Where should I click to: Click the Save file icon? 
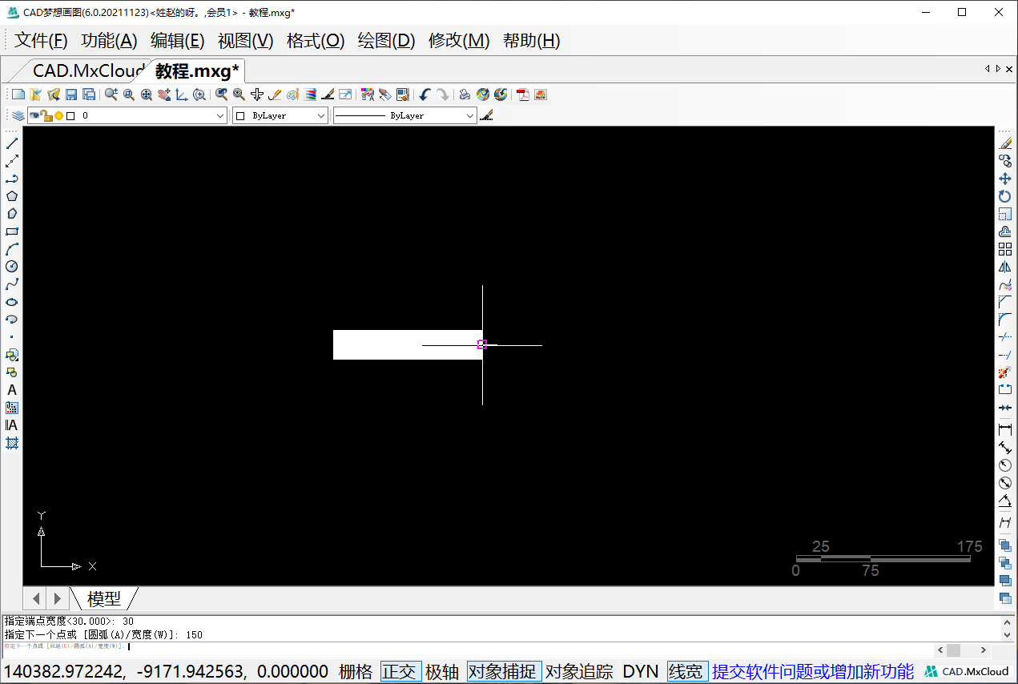(x=71, y=95)
